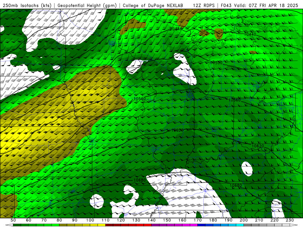Click the 80 value on the color scale
Image resolution: width=303 pixels, height=227 pixels.
click(59, 220)
